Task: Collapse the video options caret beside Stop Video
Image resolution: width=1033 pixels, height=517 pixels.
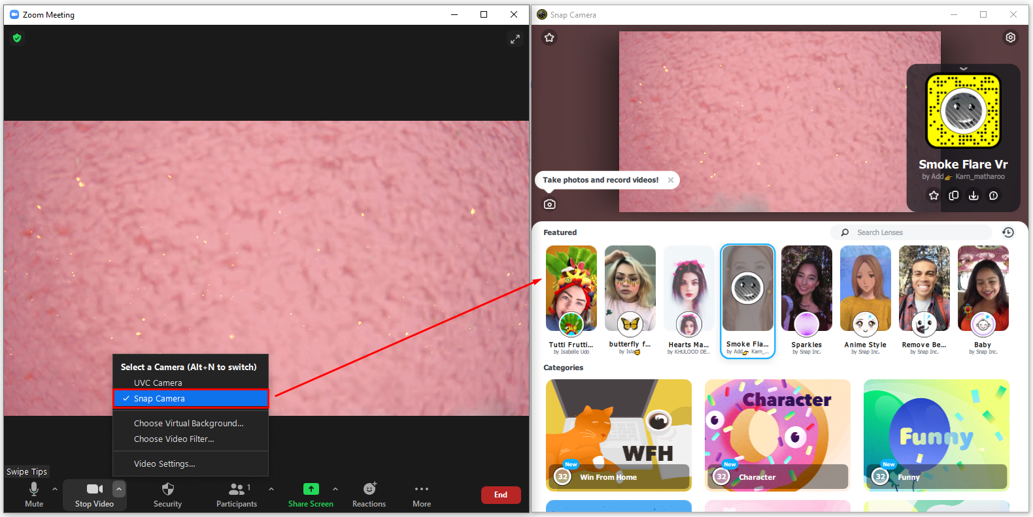Action: coord(119,488)
